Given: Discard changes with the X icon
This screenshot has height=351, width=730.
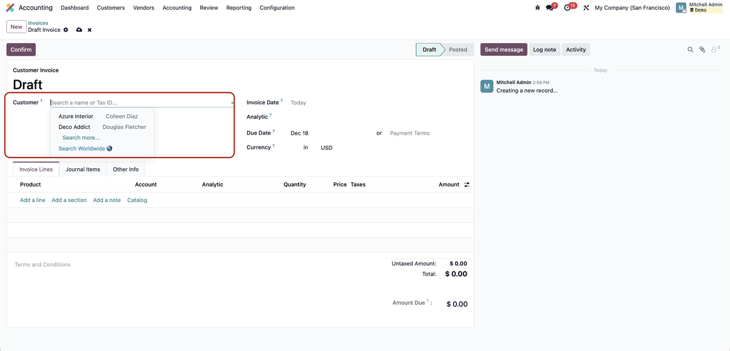Looking at the screenshot, I should tap(89, 30).
